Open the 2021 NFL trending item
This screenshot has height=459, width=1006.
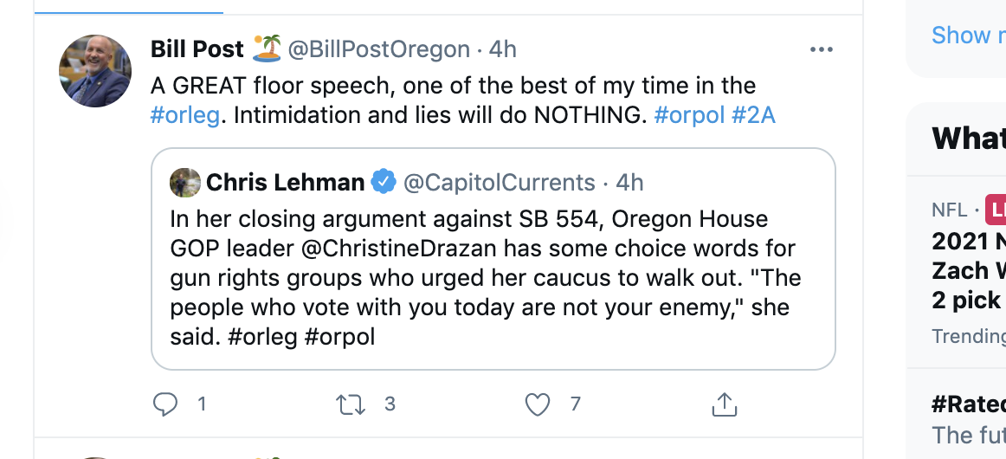pos(968,270)
